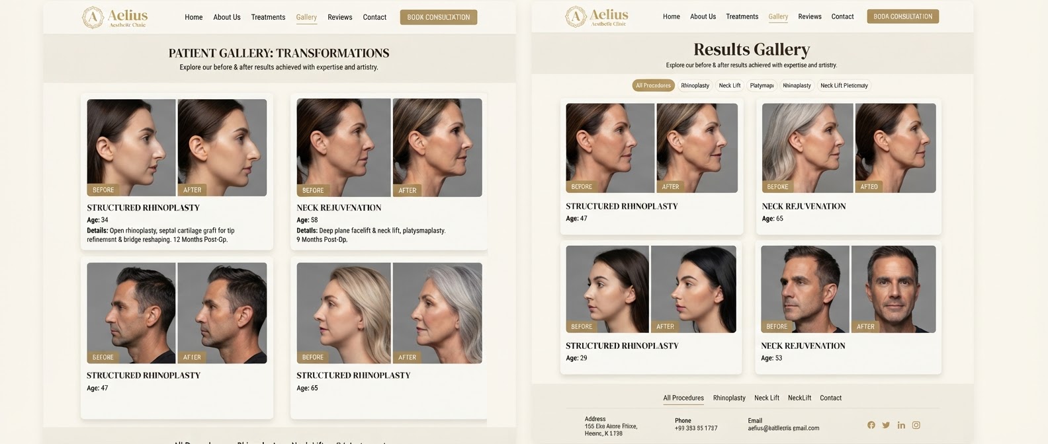Viewport: 1048px width, 444px height.
Task: Open About Us on the Patient Gallery page
Action: (227, 17)
